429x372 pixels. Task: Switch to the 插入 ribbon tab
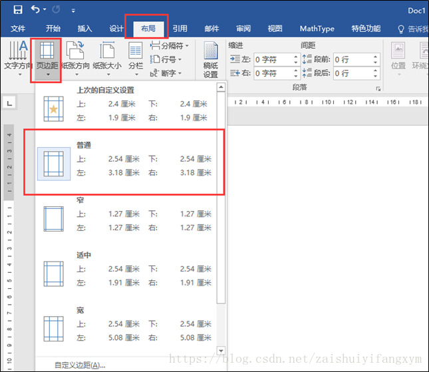tap(85, 29)
